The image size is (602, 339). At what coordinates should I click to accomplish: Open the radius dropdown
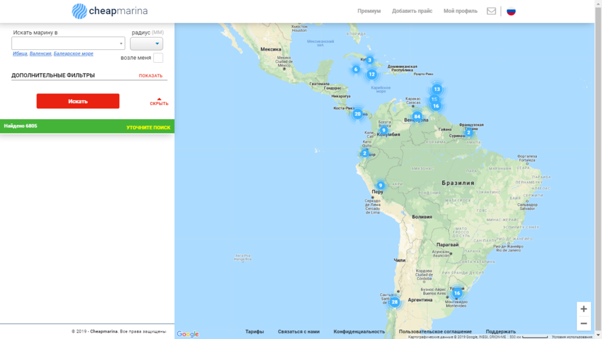146,44
